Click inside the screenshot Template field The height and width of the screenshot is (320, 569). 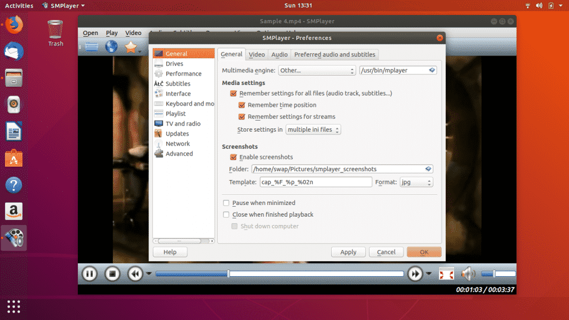pyautogui.click(x=316, y=182)
